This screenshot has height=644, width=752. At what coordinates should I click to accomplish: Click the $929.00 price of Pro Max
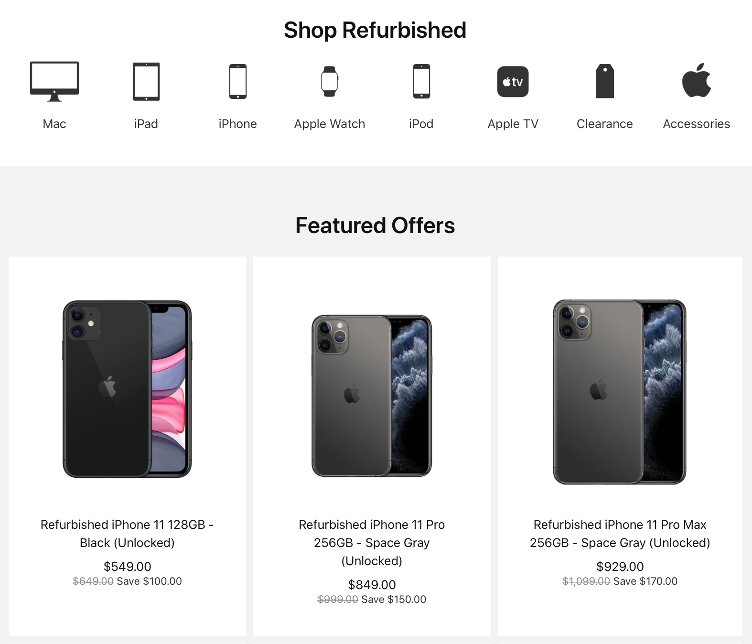point(620,567)
